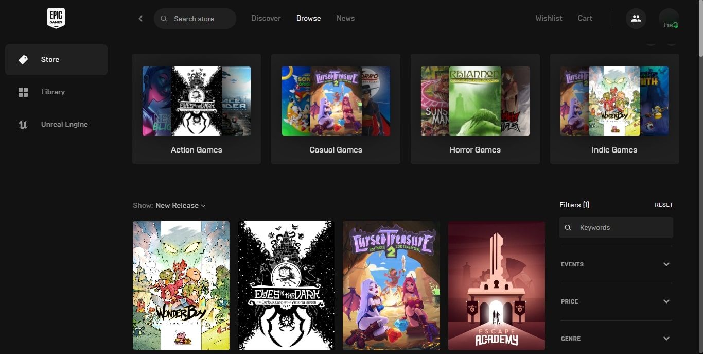Expand the Genre filter
The image size is (703, 354).
(x=616, y=339)
